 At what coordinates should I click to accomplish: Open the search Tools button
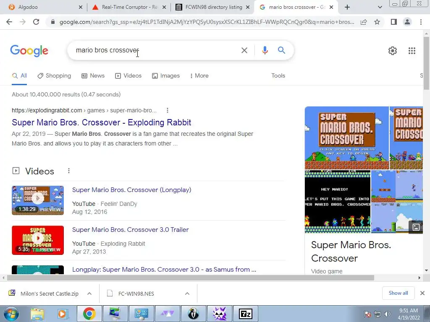tap(278, 75)
